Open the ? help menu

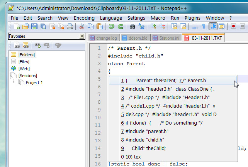pos(231,18)
